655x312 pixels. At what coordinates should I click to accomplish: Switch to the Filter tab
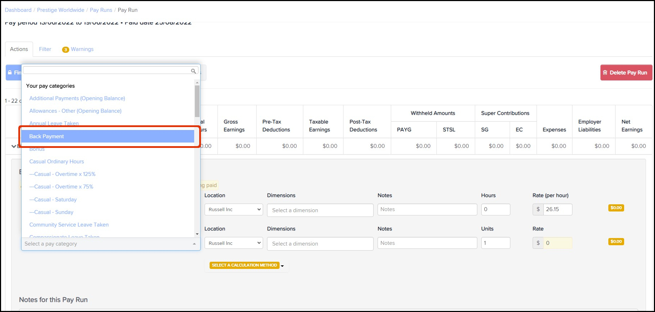[x=45, y=49]
